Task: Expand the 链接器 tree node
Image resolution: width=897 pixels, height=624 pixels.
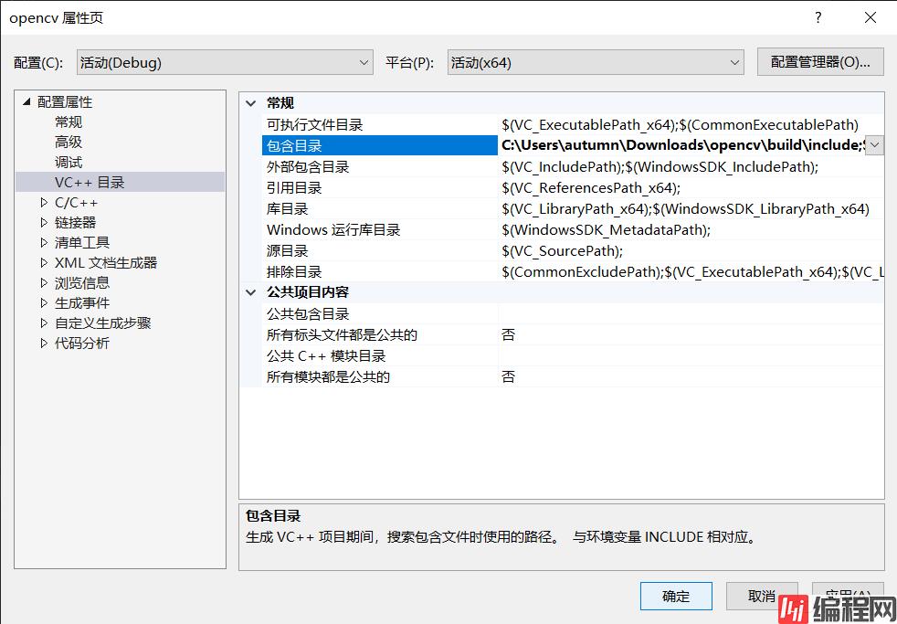Action: [44, 223]
